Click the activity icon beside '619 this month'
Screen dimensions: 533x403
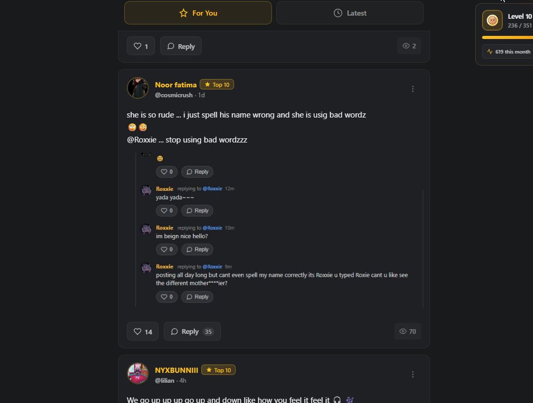[x=489, y=51]
